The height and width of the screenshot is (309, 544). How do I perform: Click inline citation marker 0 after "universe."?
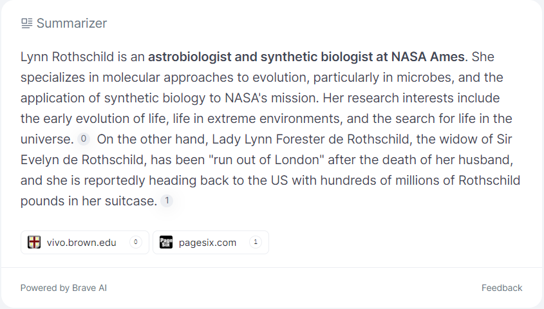(x=83, y=138)
